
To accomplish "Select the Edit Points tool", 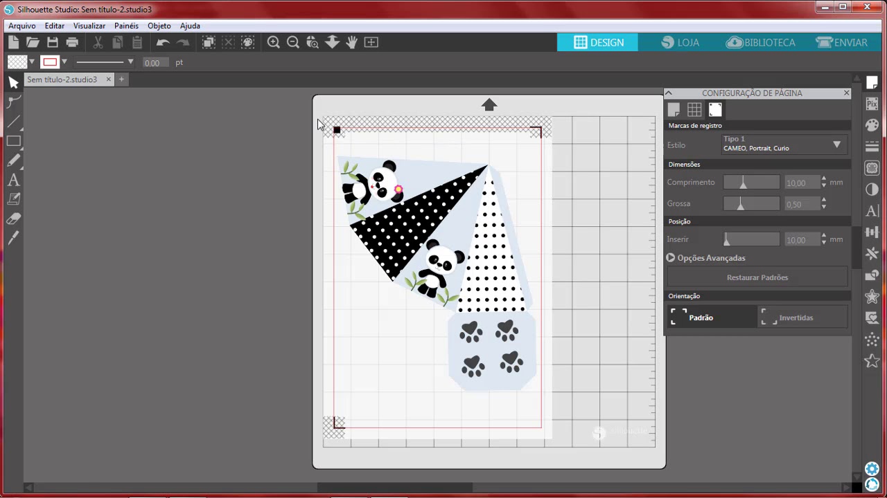I will 13,102.
